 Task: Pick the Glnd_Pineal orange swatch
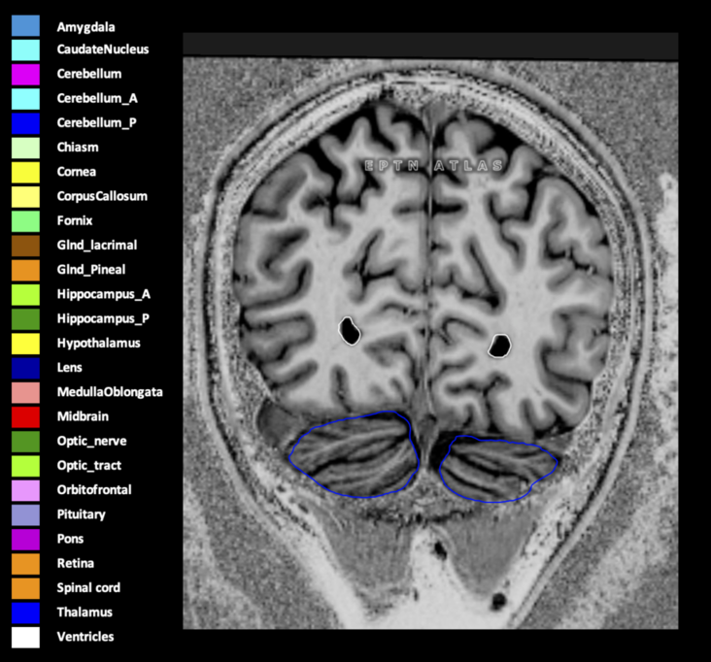point(25,271)
